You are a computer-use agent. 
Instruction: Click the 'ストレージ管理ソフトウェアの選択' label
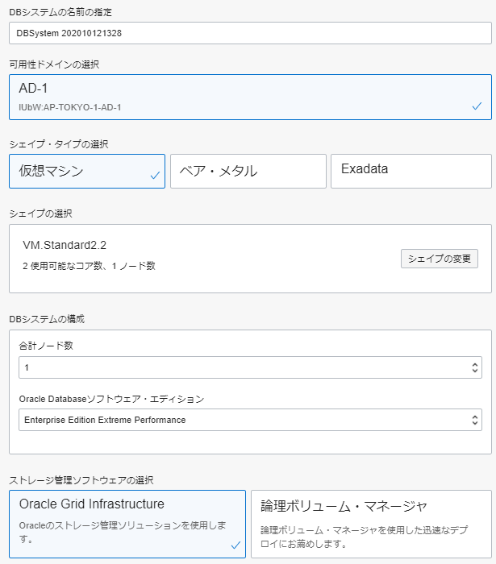click(81, 480)
